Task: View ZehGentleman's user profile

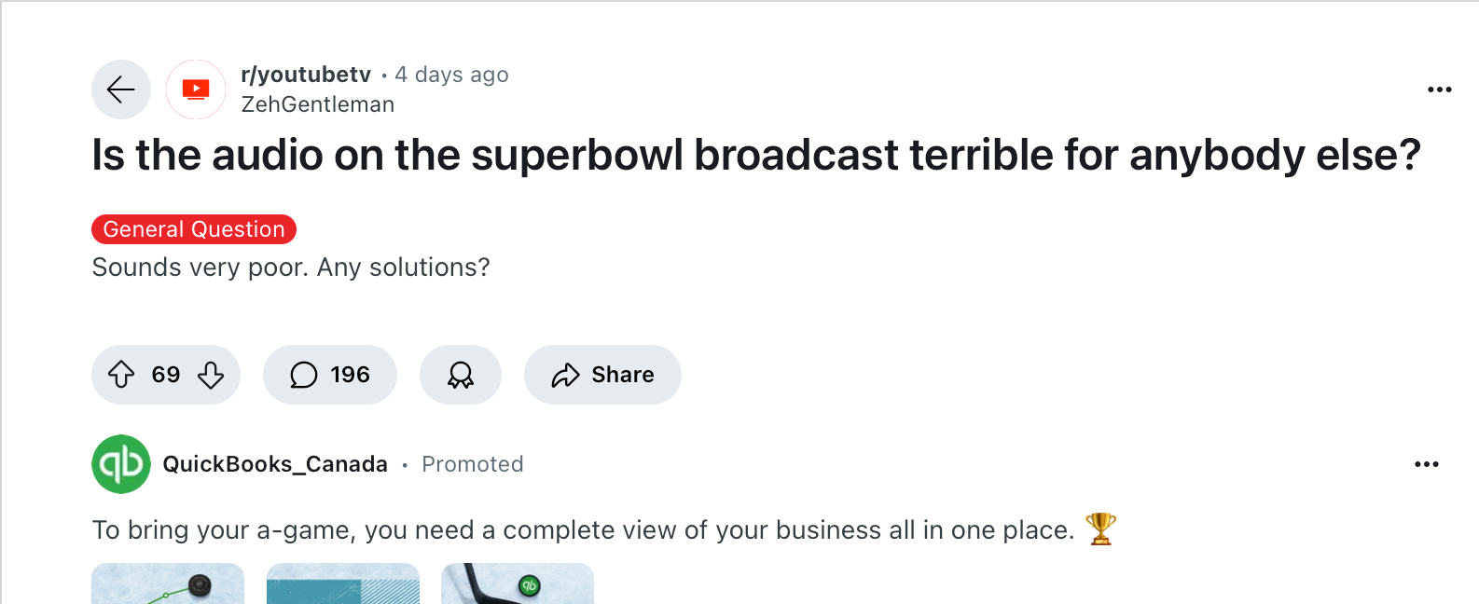Action: coord(317,104)
